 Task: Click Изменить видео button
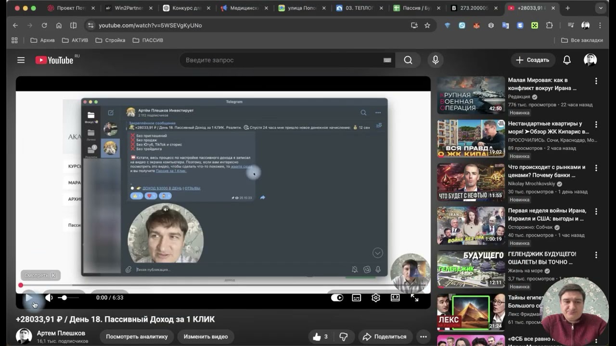click(x=205, y=337)
